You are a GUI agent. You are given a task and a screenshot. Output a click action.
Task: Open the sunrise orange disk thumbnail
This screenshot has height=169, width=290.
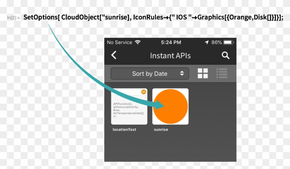[x=170, y=106]
